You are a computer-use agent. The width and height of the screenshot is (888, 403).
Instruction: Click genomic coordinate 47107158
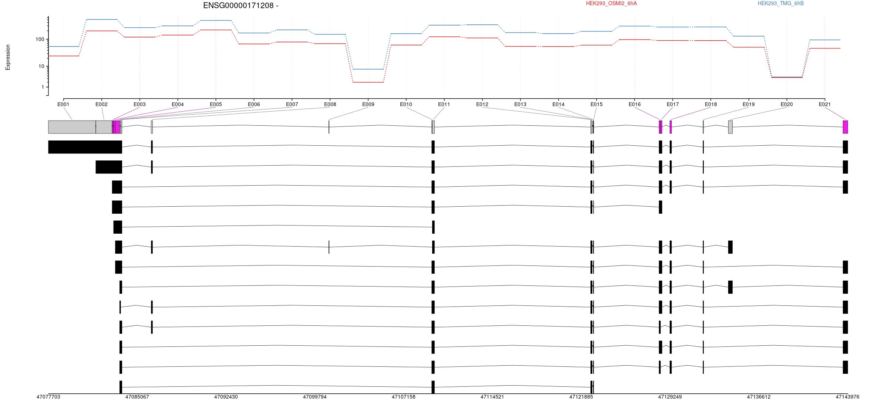click(x=403, y=397)
